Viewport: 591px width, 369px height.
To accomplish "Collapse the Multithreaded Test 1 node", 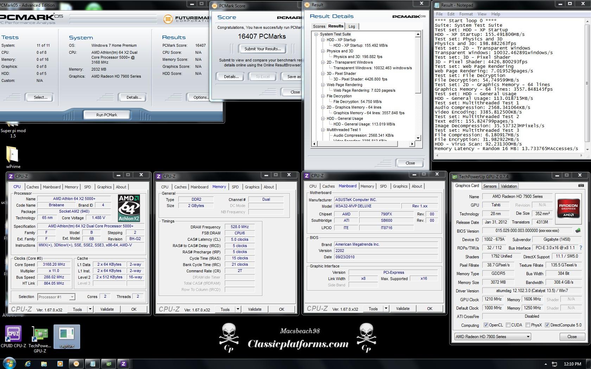I will point(323,130).
